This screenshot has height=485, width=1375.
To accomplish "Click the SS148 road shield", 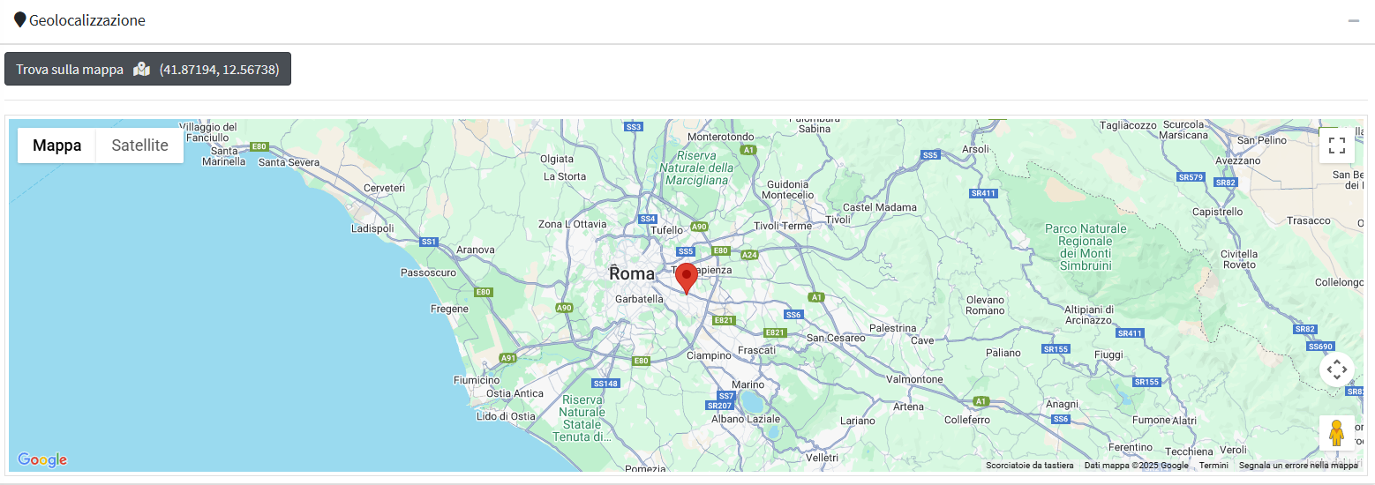I will pos(605,384).
